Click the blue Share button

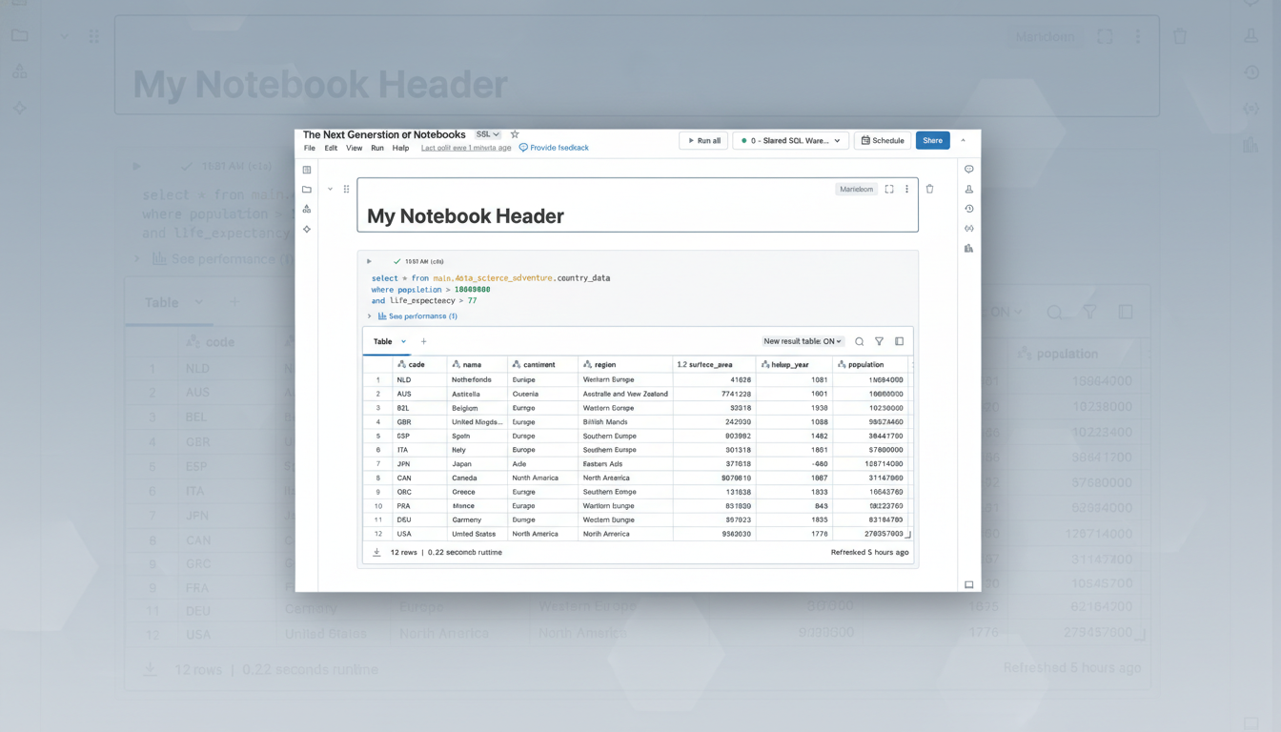click(x=932, y=140)
